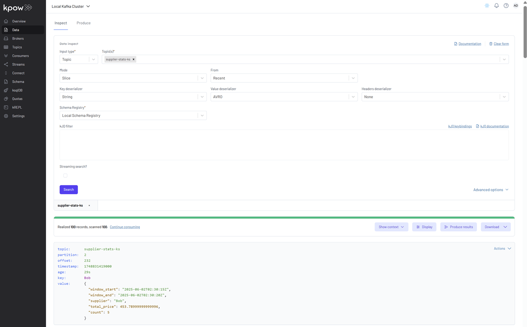Open the From dropdown showing Recent
The image size is (527, 327).
point(284,78)
